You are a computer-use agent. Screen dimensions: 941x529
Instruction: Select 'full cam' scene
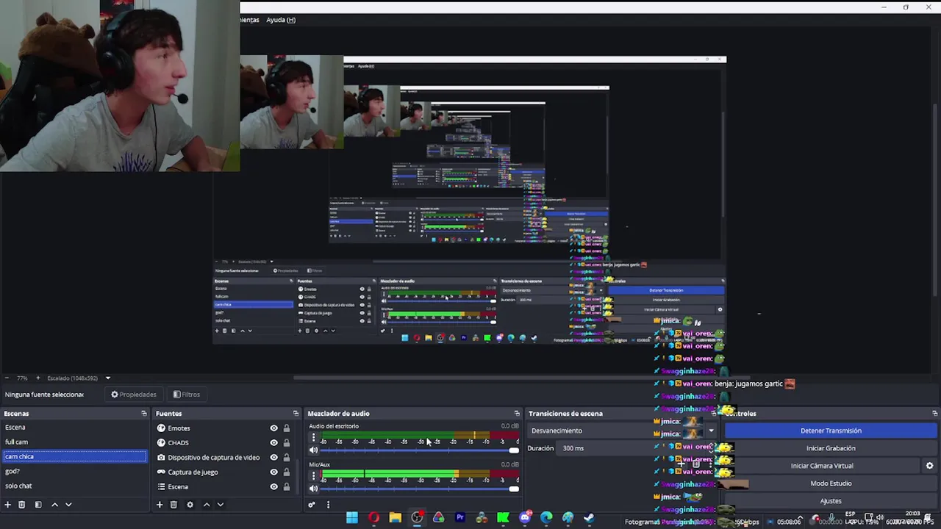pos(74,442)
